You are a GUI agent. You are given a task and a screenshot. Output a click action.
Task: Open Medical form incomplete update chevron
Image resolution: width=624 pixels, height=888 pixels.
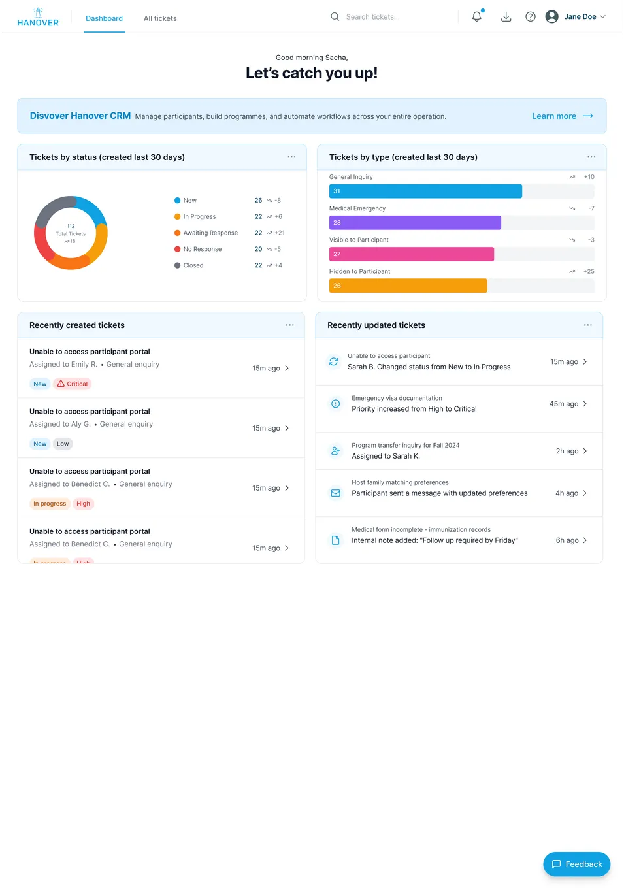coord(585,540)
